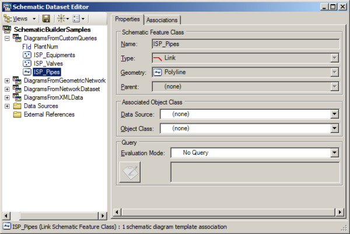The image size is (350, 234).
Task: Click the query edit button
Action: (x=130, y=172)
